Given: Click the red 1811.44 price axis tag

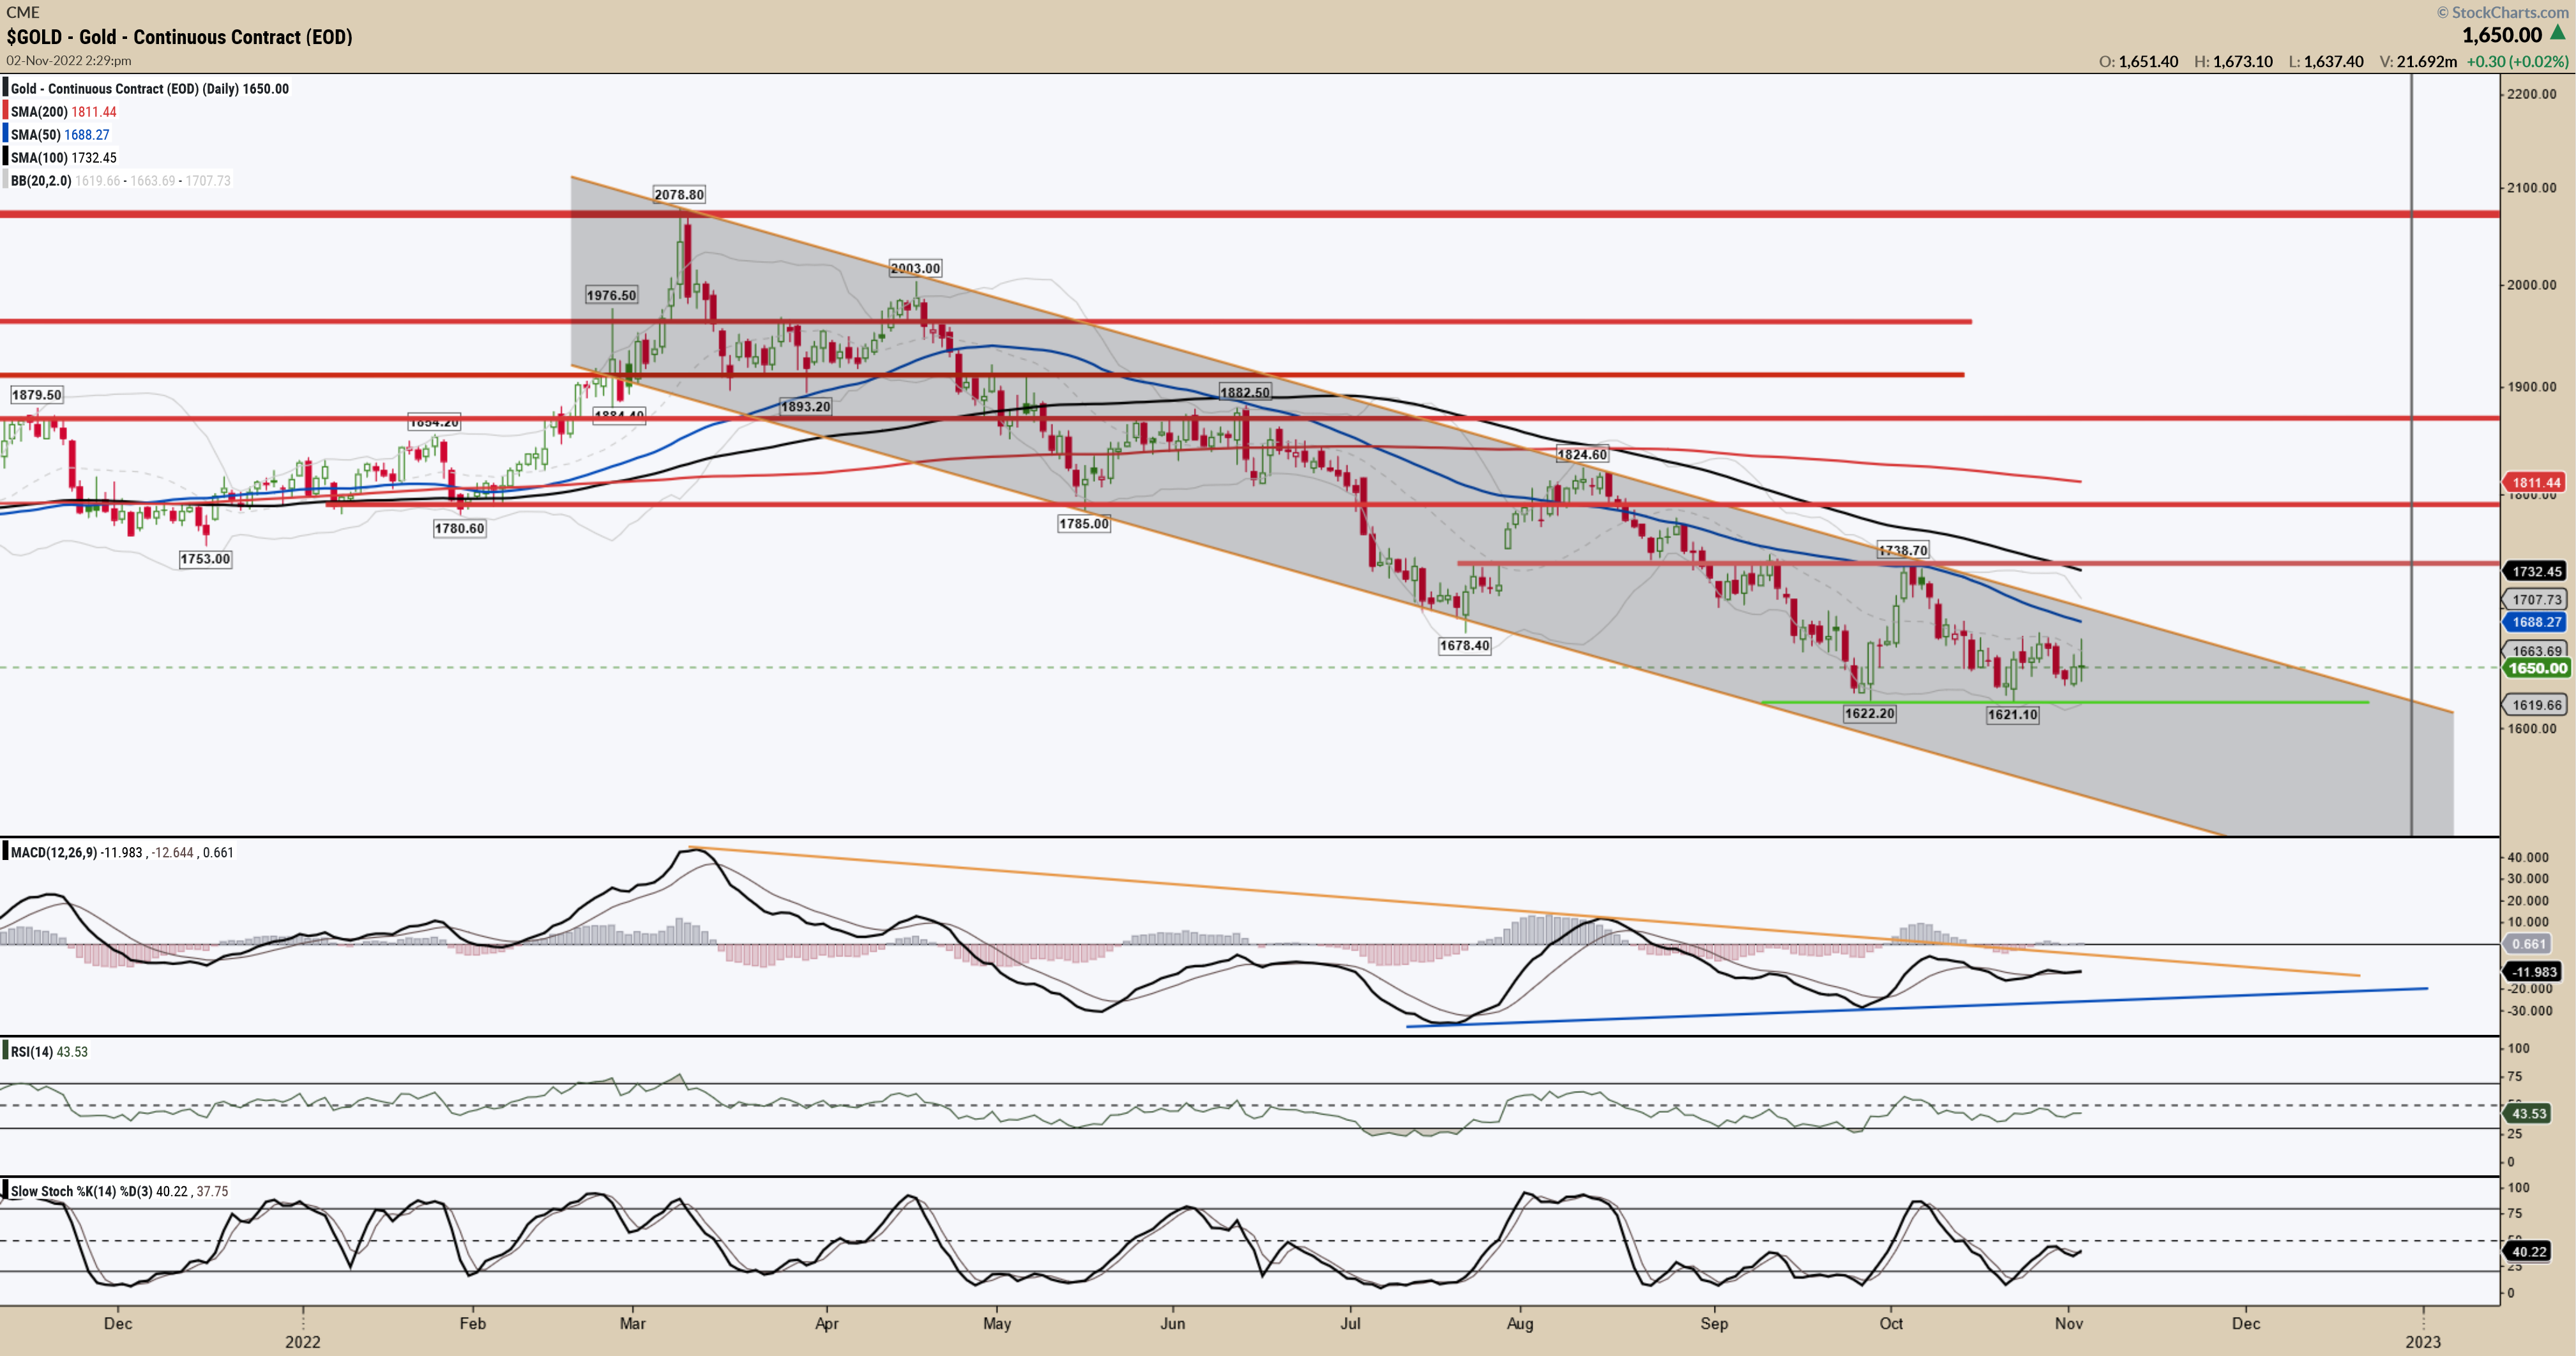Looking at the screenshot, I should click(2536, 483).
